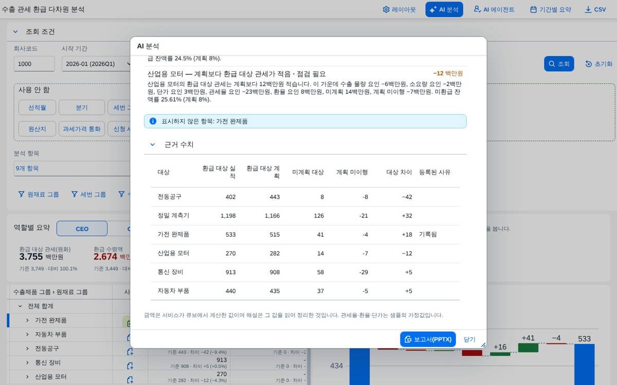Click the +16 green waterfall bar
Viewport: 617px width, 385px height.
pyautogui.click(x=500, y=354)
